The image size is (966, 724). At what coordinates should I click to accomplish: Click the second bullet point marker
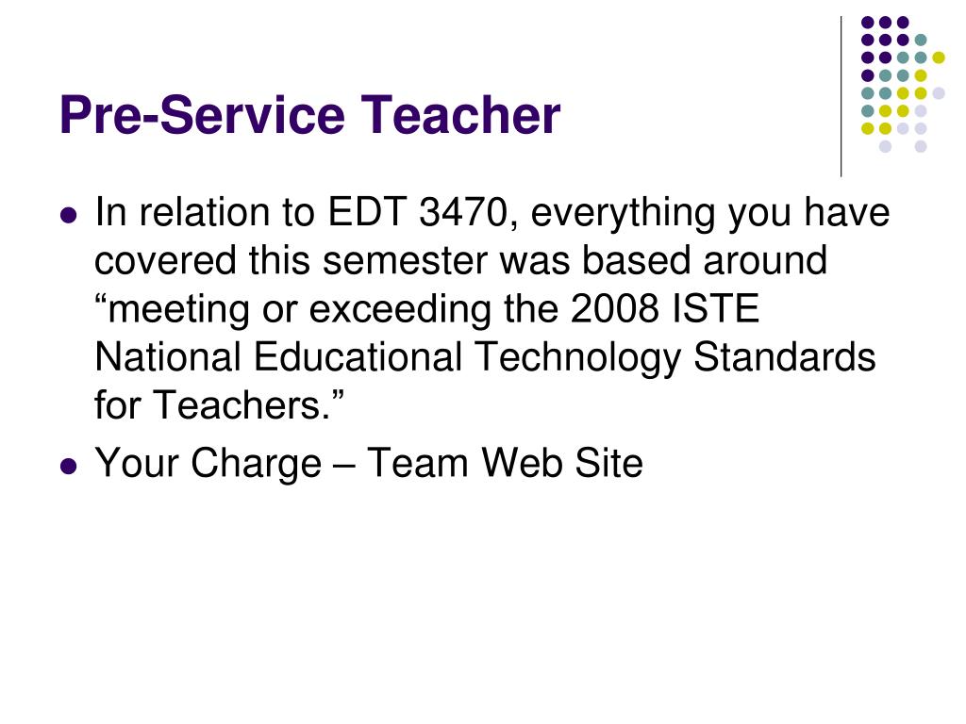(x=69, y=466)
